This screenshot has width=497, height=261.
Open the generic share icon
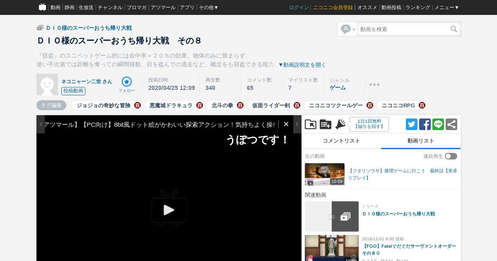pos(451,124)
